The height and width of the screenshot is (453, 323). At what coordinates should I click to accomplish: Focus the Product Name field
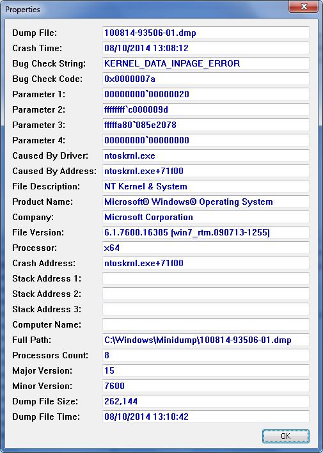pyautogui.click(x=206, y=202)
